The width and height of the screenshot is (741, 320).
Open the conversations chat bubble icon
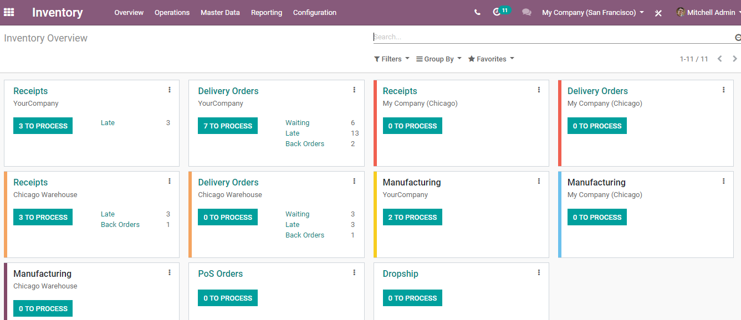pos(527,12)
